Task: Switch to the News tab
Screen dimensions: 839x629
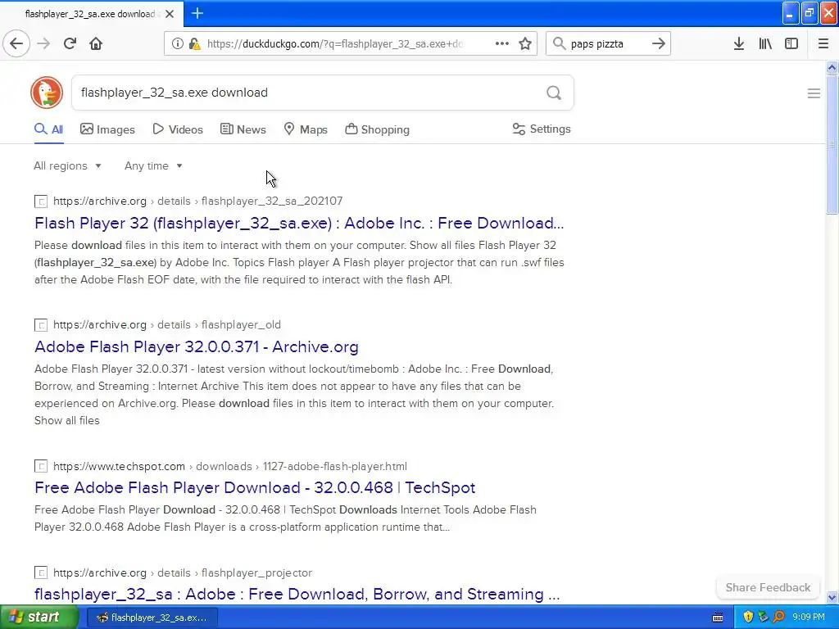Action: (243, 129)
